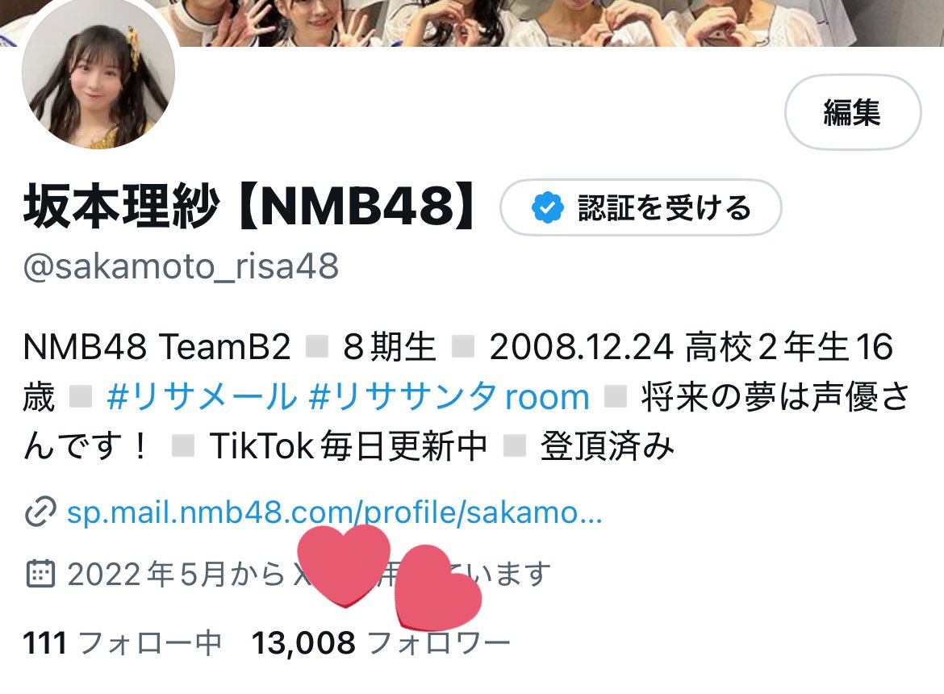
Task: Tap the upper-left pink heart sticker
Action: pos(344,565)
